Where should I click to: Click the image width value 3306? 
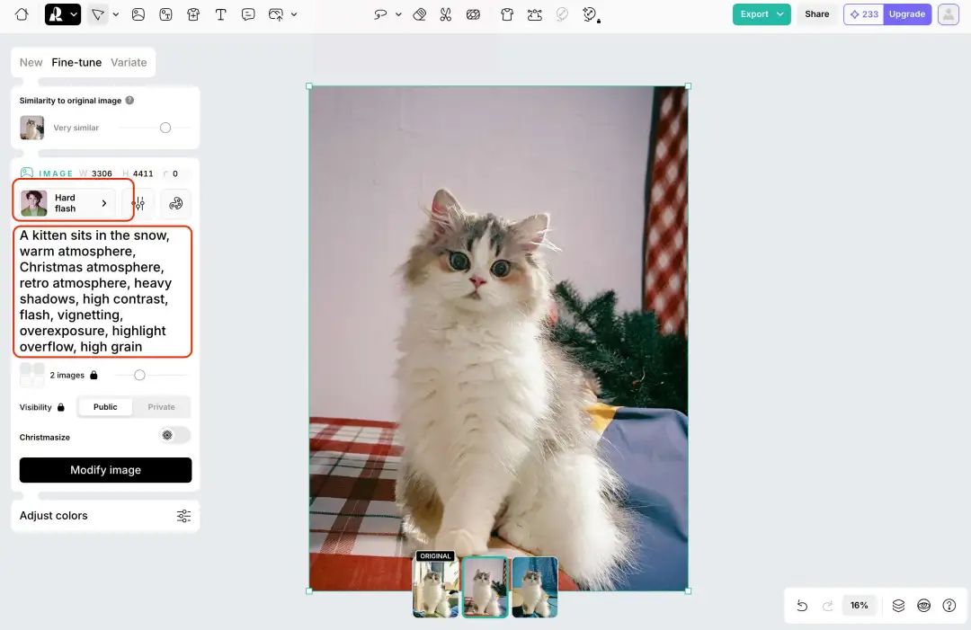tap(102, 173)
